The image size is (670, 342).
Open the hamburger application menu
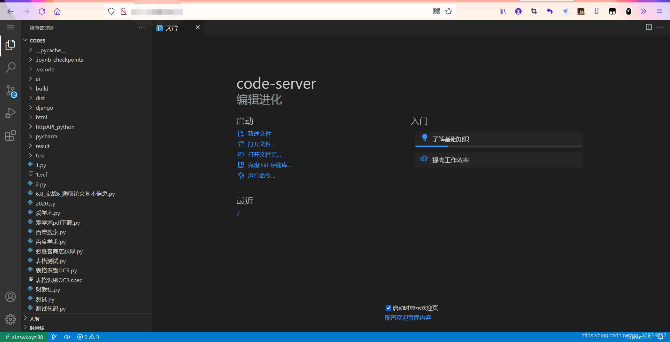tap(10, 28)
